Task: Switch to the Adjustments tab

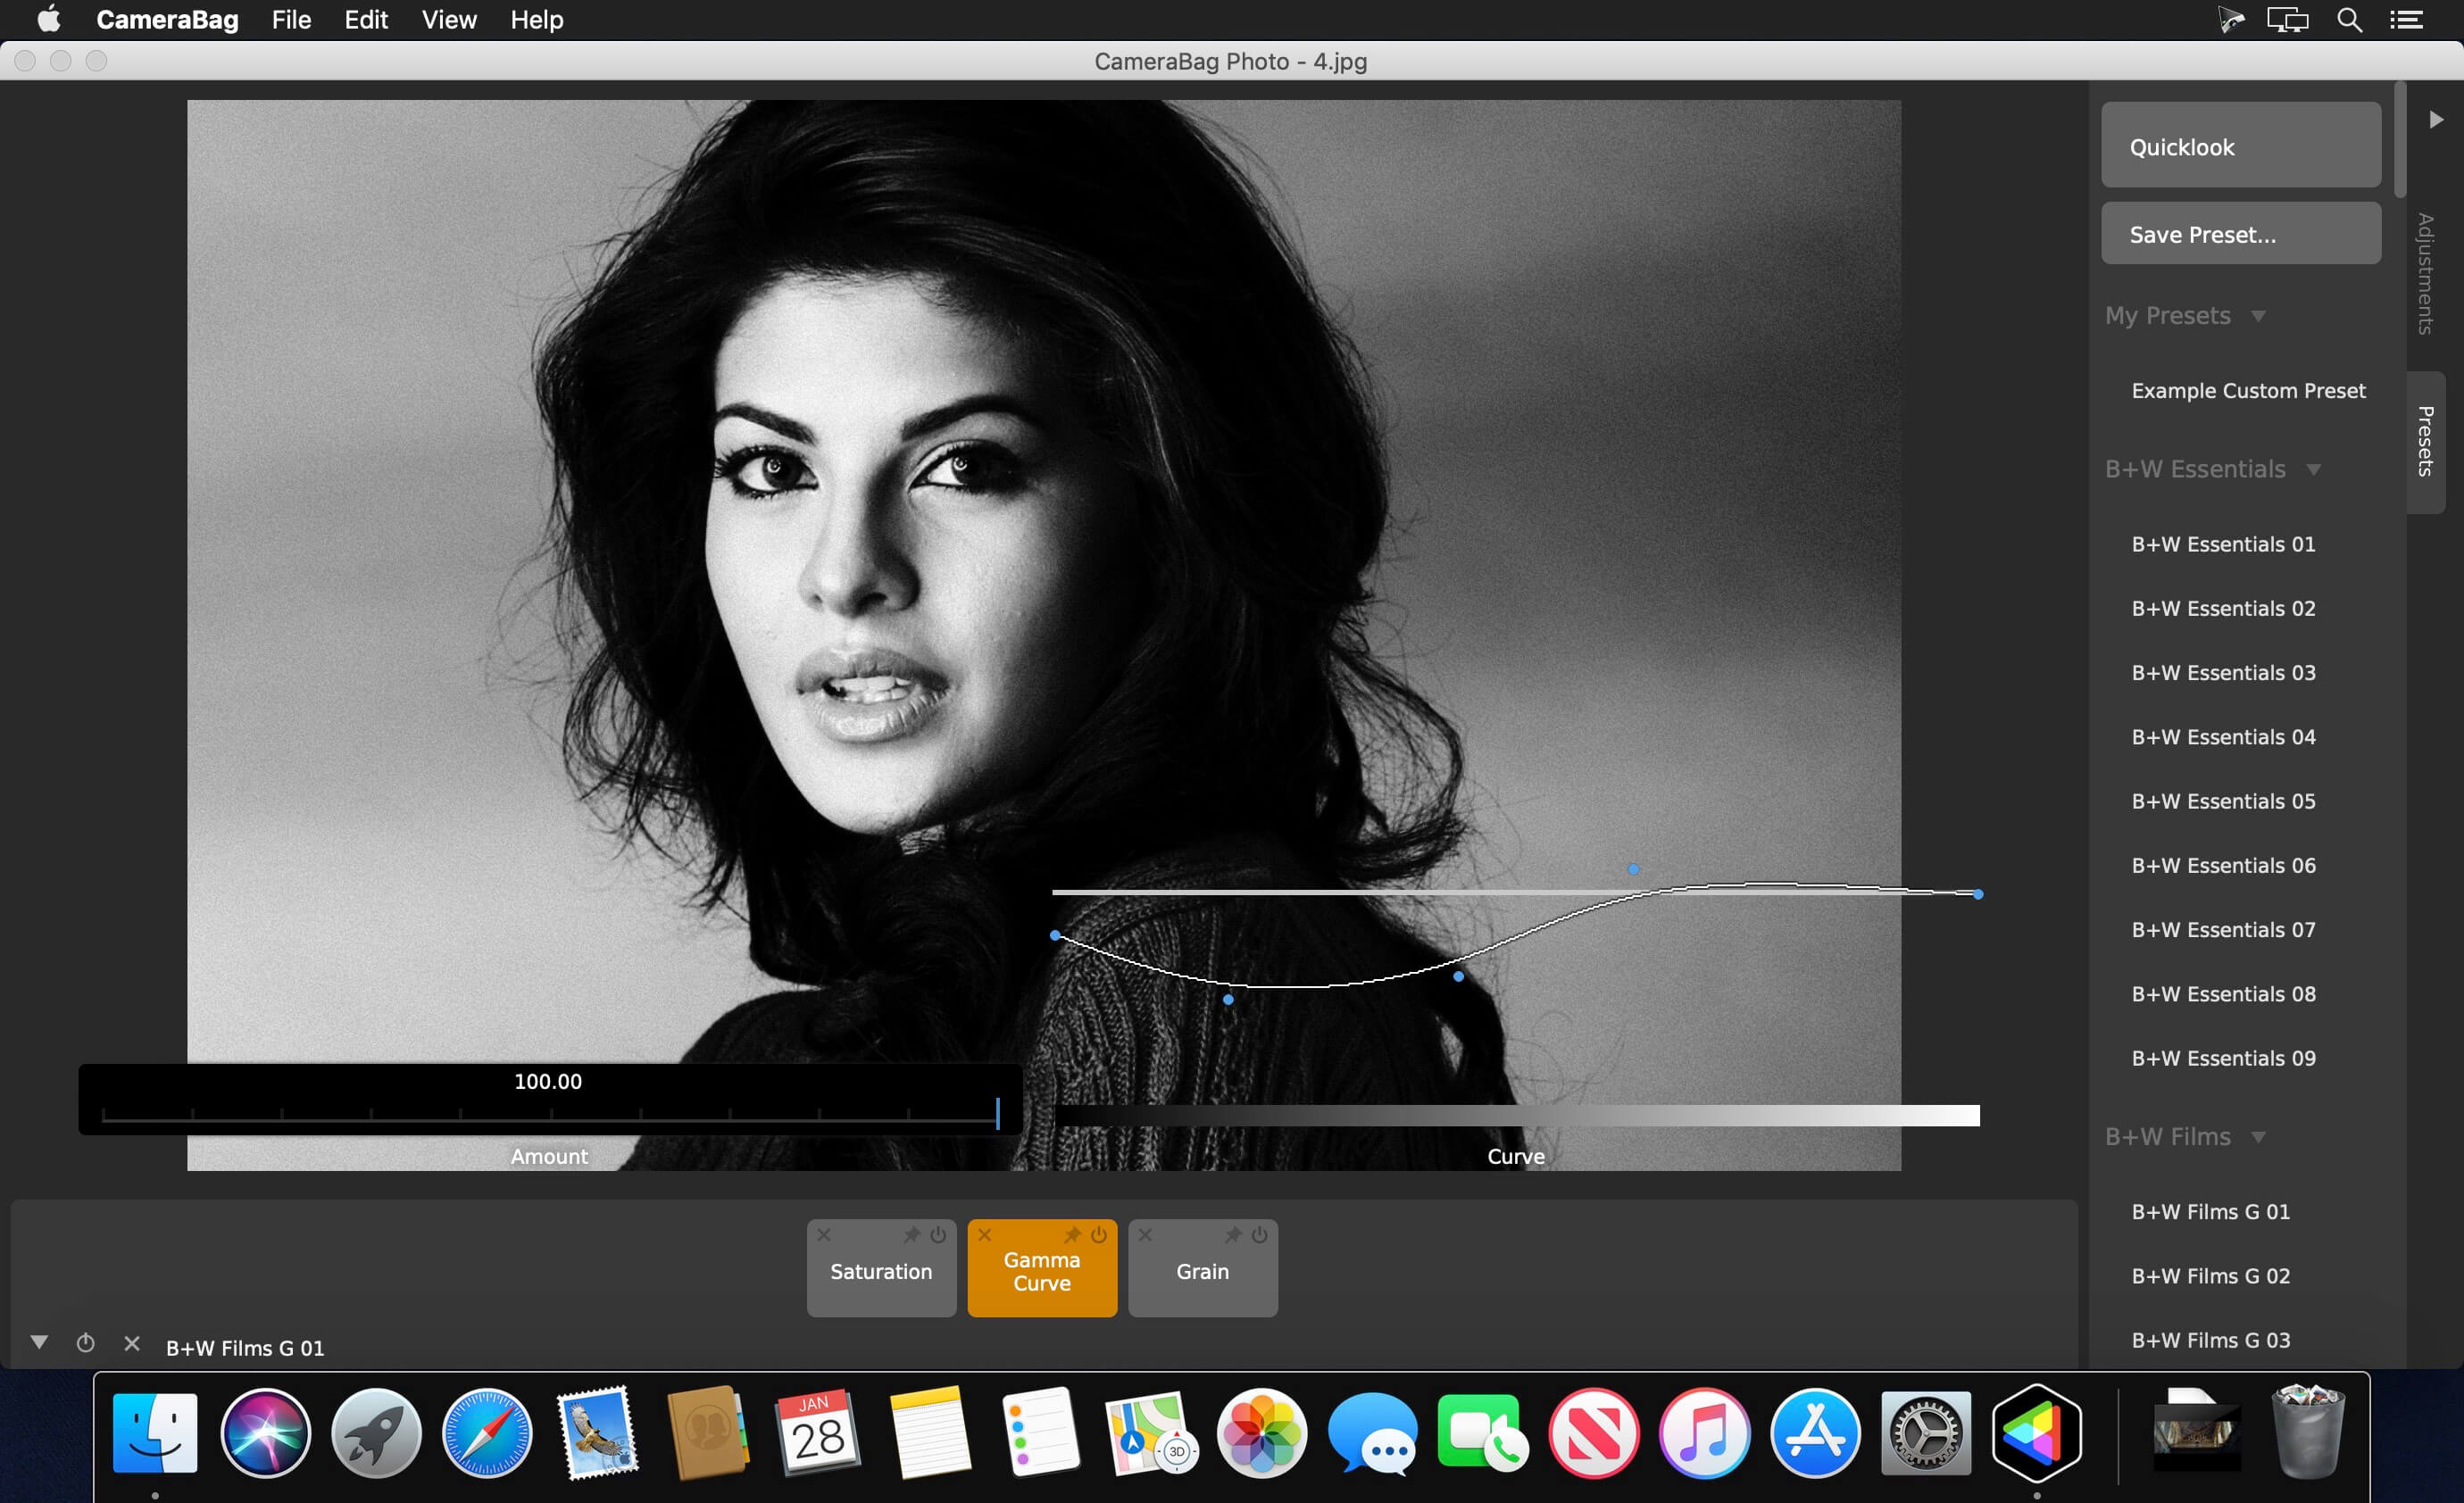Action: 2425,273
